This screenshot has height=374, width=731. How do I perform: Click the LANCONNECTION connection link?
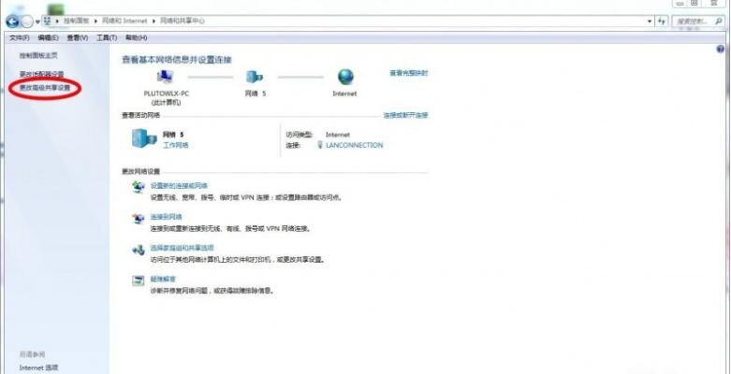354,145
